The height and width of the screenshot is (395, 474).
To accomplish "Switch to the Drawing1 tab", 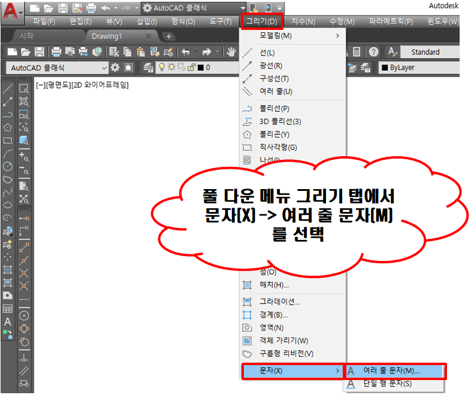I will pos(107,37).
